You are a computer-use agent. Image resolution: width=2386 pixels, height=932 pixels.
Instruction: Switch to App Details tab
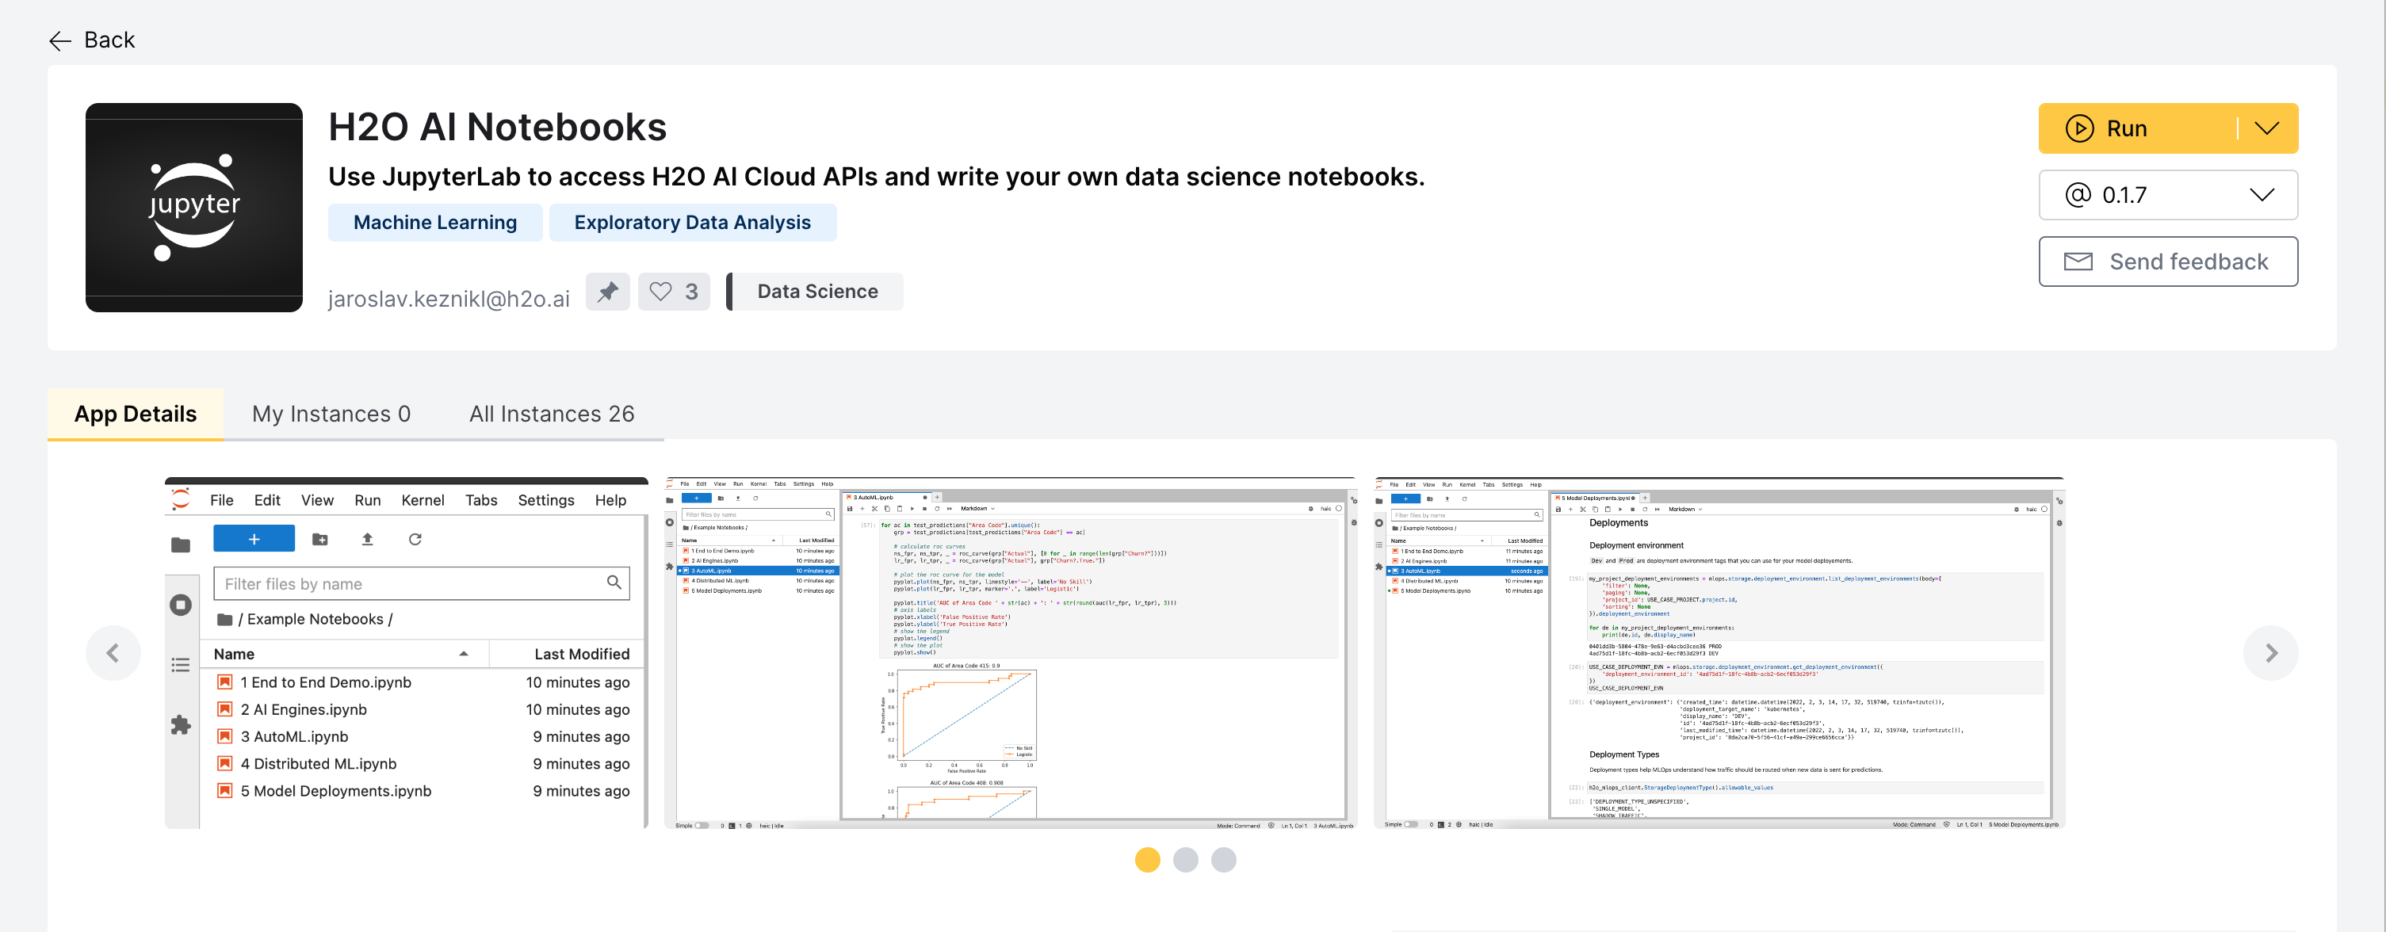(136, 413)
